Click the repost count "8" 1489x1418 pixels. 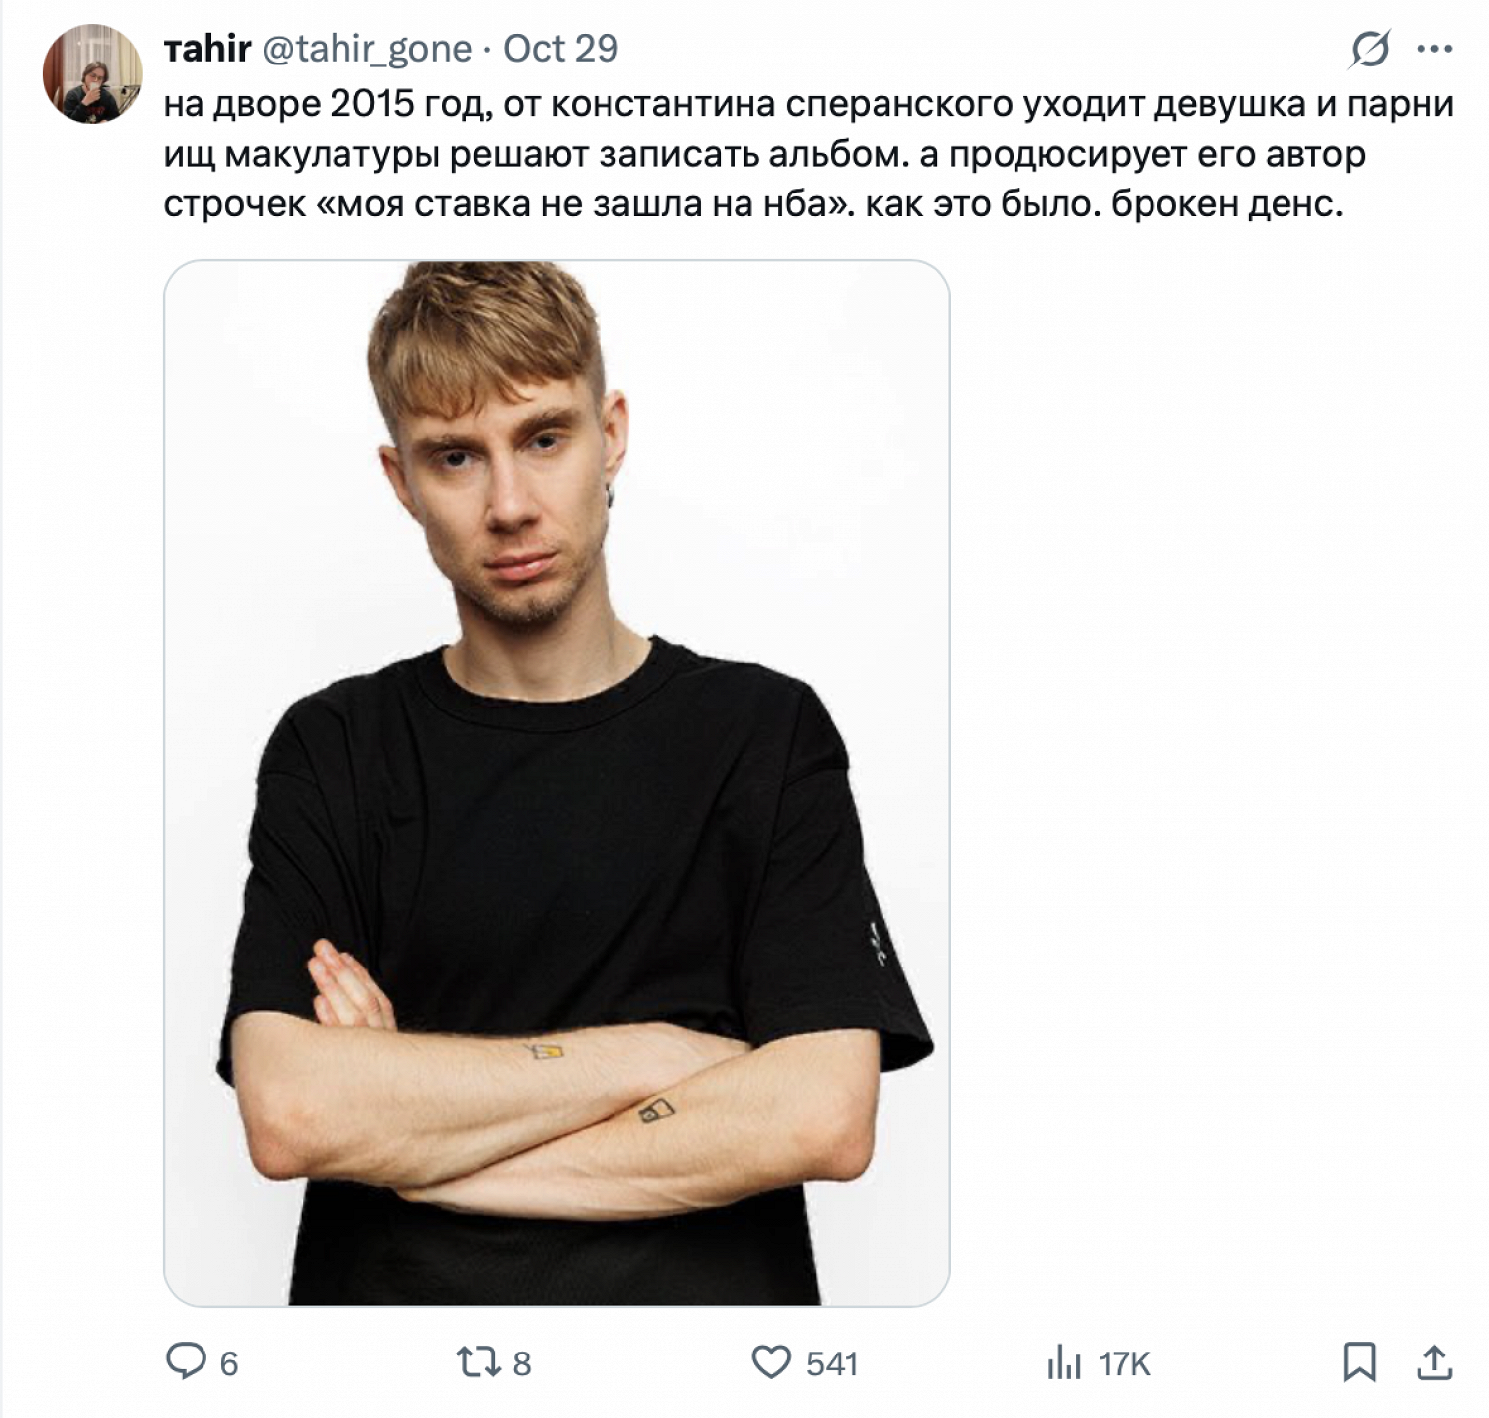click(x=522, y=1363)
